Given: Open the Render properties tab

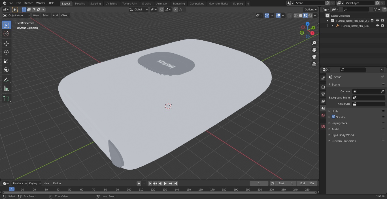Looking at the screenshot, I should pos(323,87).
